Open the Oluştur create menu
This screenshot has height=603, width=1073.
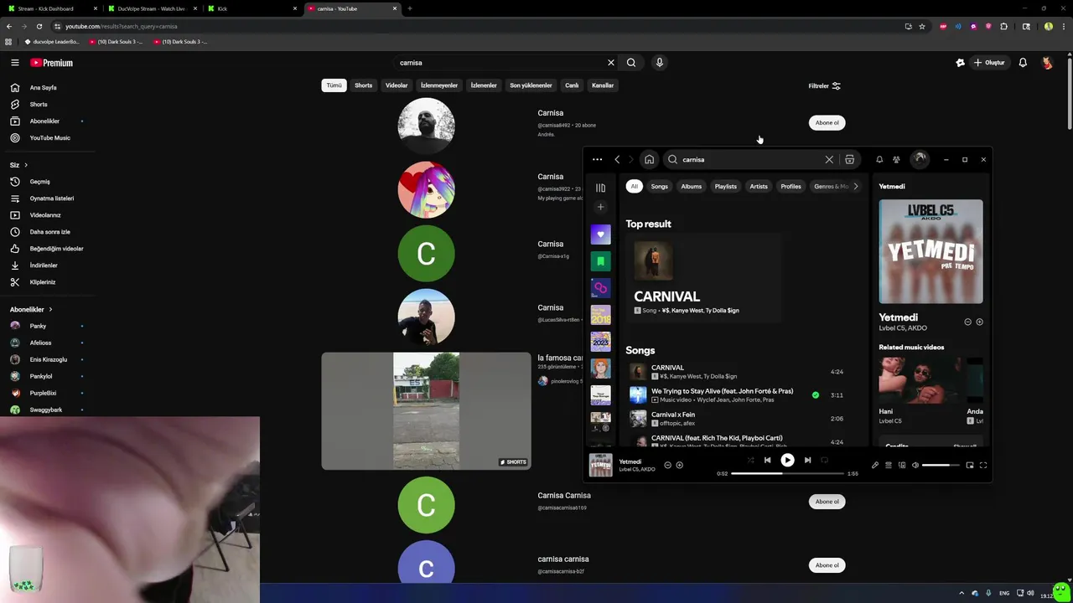989,63
